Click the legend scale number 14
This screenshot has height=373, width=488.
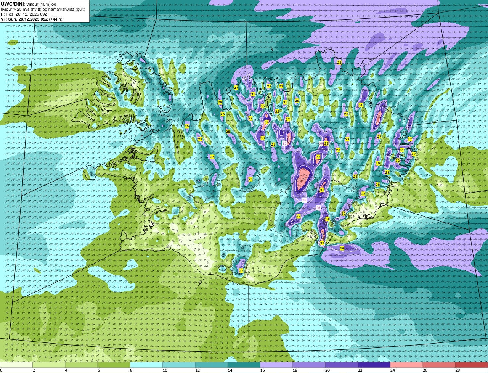[x=230, y=370]
